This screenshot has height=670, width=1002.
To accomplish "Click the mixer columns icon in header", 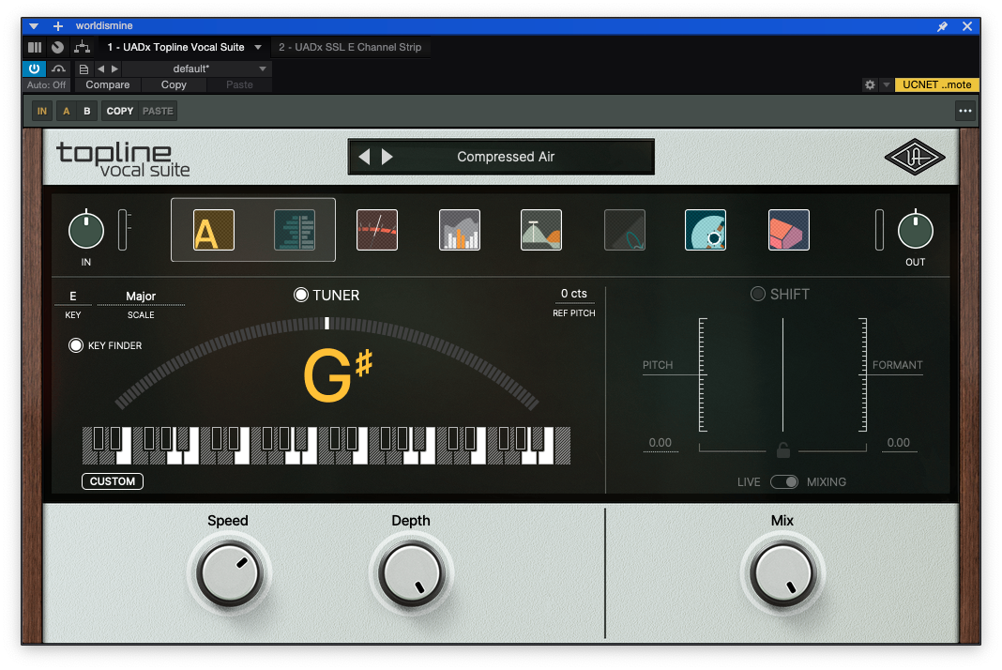I will click(35, 47).
